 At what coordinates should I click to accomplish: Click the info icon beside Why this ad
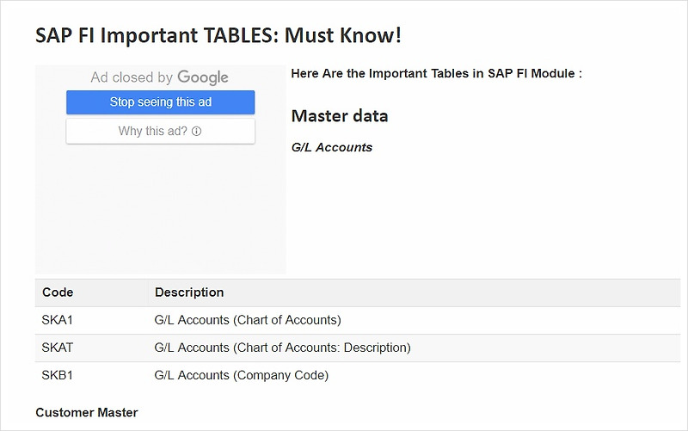(x=197, y=132)
